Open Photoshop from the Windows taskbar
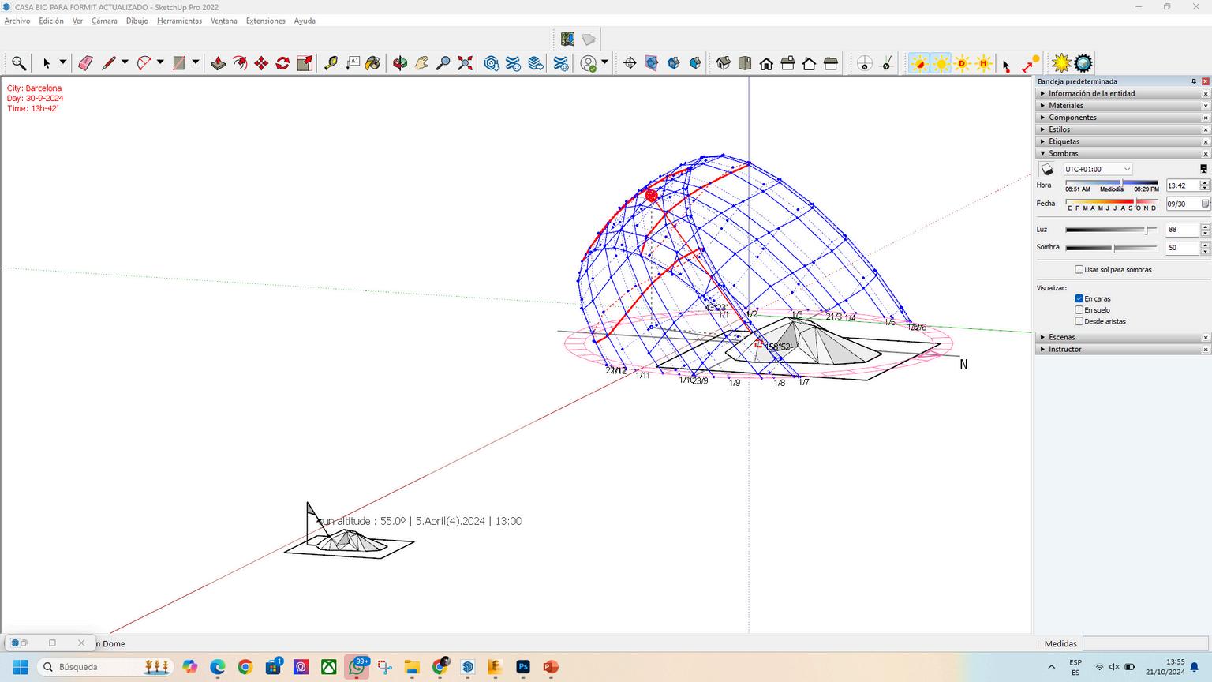1212x682 pixels. [x=523, y=667]
